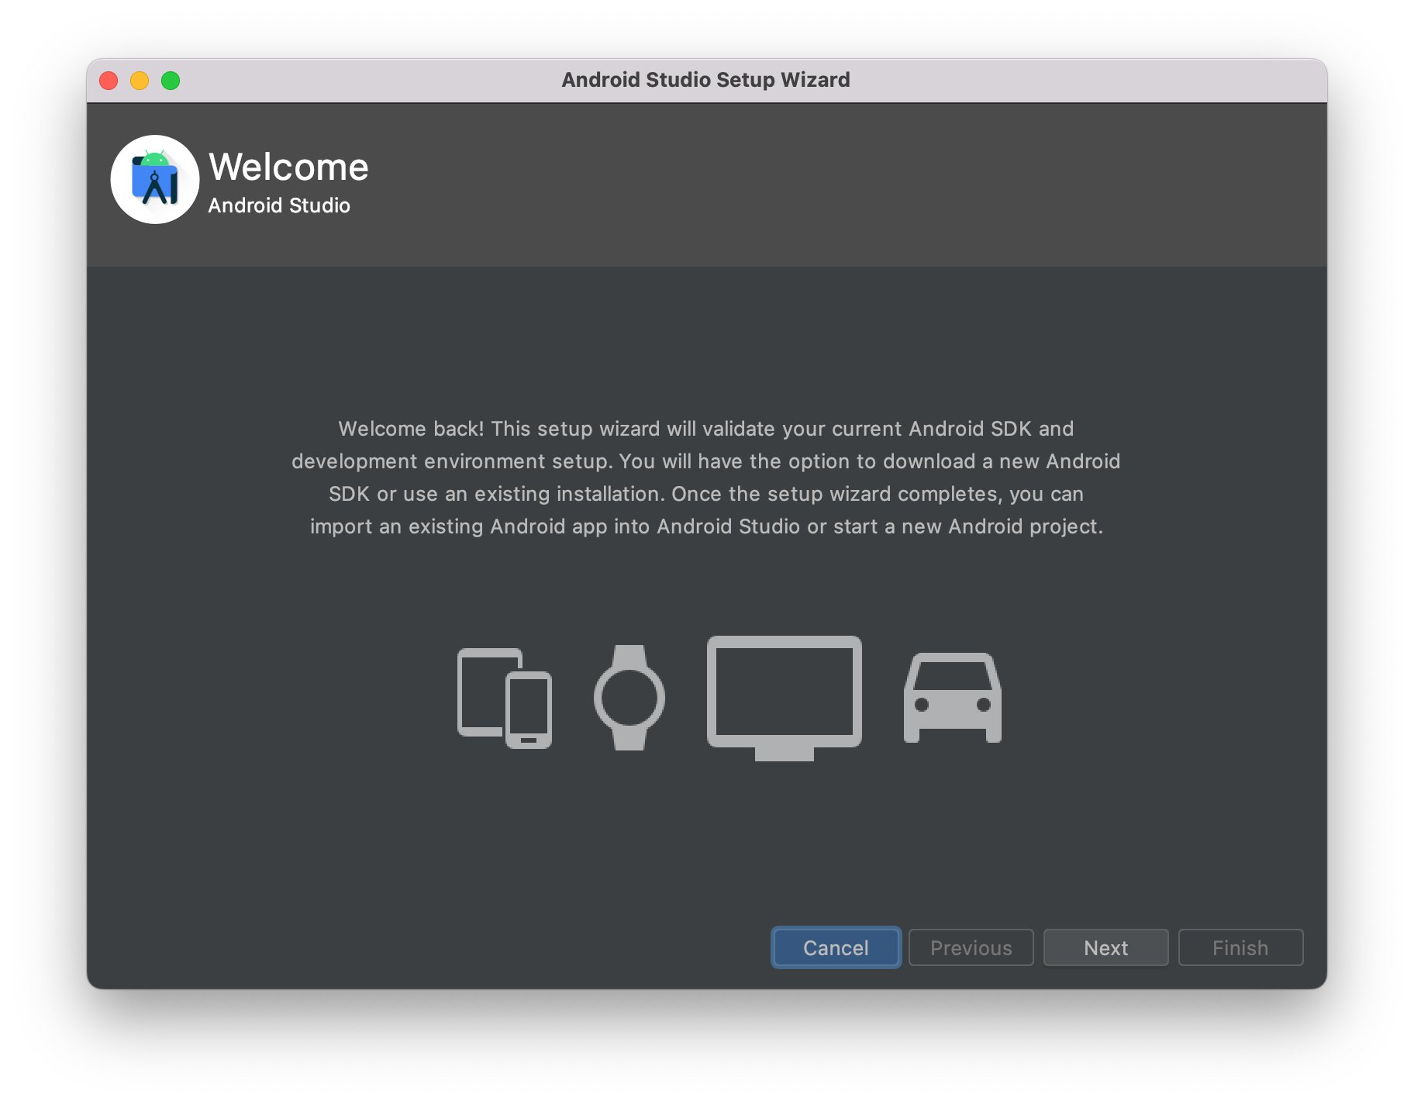Click the Cancel button
The height and width of the screenshot is (1104, 1414).
coord(836,947)
